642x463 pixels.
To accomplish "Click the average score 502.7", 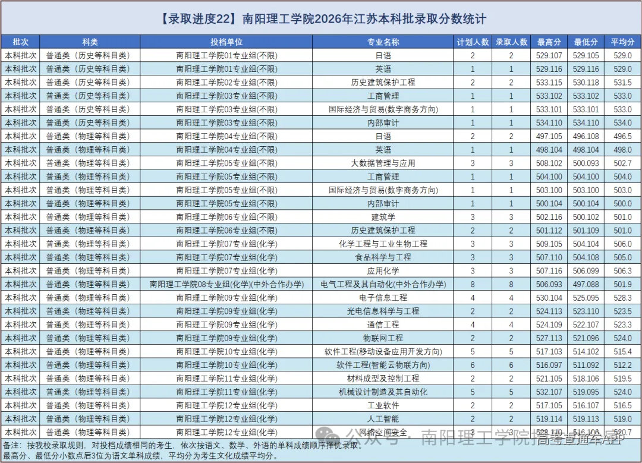I will (623, 163).
